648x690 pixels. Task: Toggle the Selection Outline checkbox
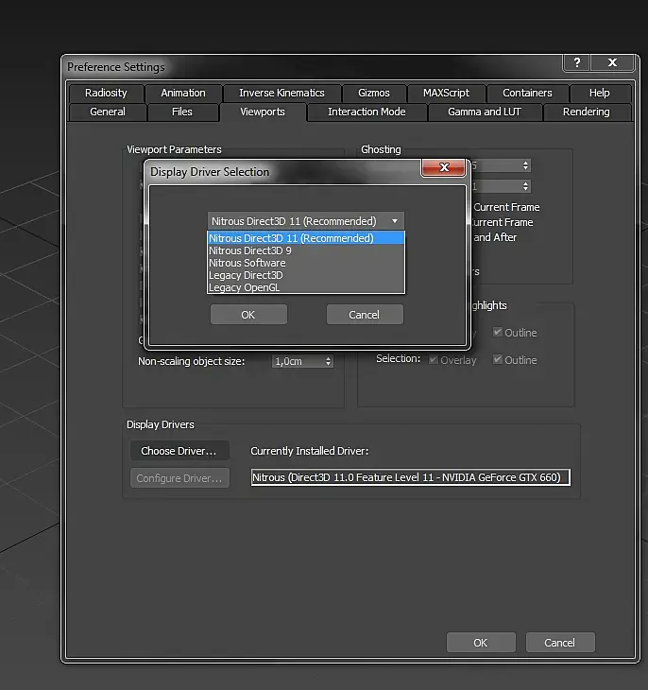(498, 359)
